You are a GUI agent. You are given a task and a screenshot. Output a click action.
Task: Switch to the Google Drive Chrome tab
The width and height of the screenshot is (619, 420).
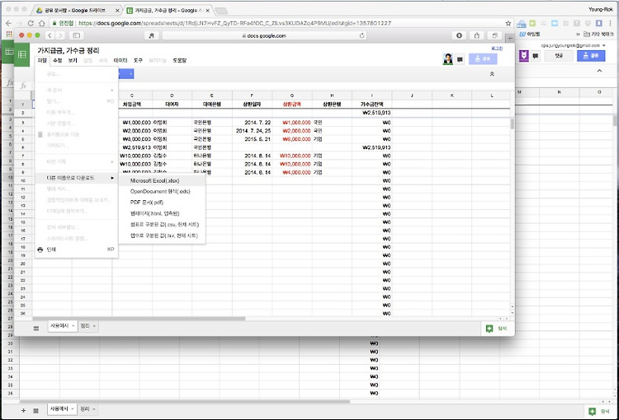click(x=76, y=10)
